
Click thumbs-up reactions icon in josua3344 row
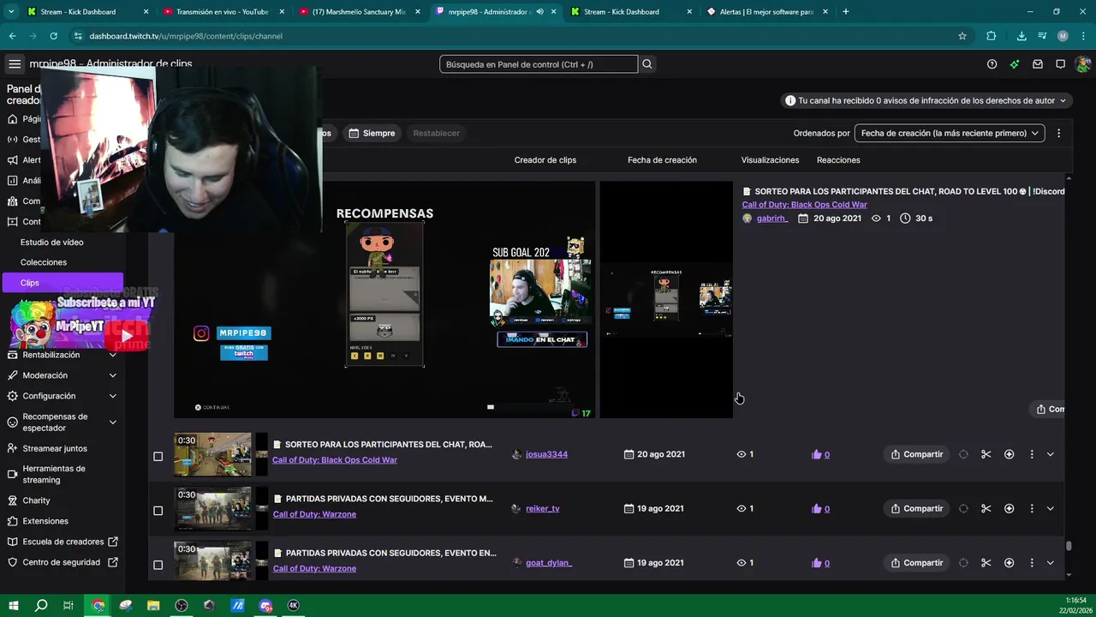click(816, 454)
